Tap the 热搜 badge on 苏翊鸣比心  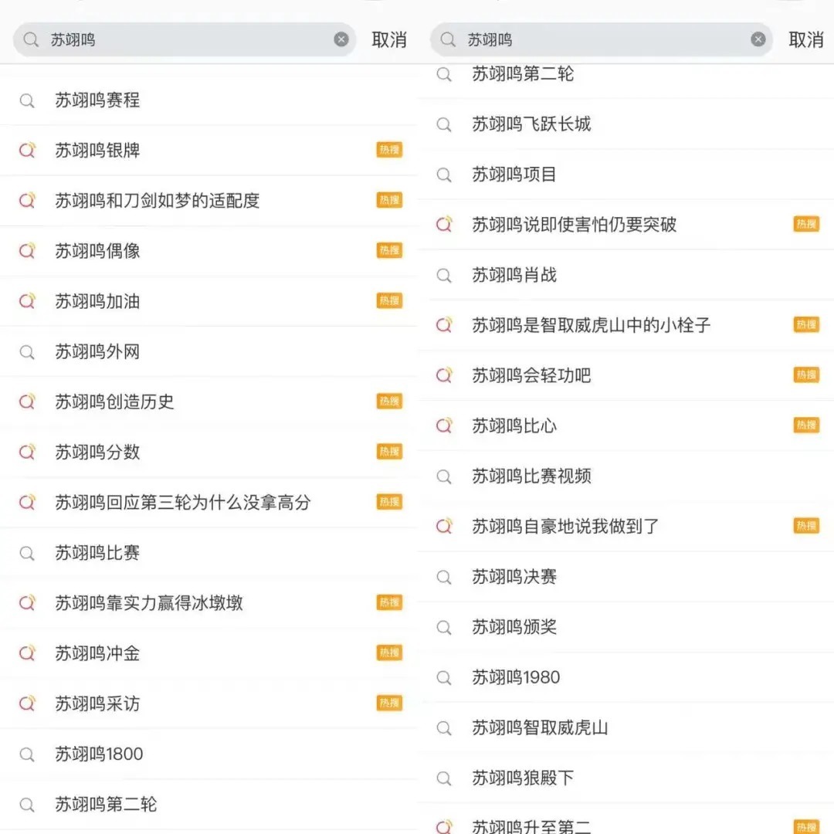(x=806, y=425)
